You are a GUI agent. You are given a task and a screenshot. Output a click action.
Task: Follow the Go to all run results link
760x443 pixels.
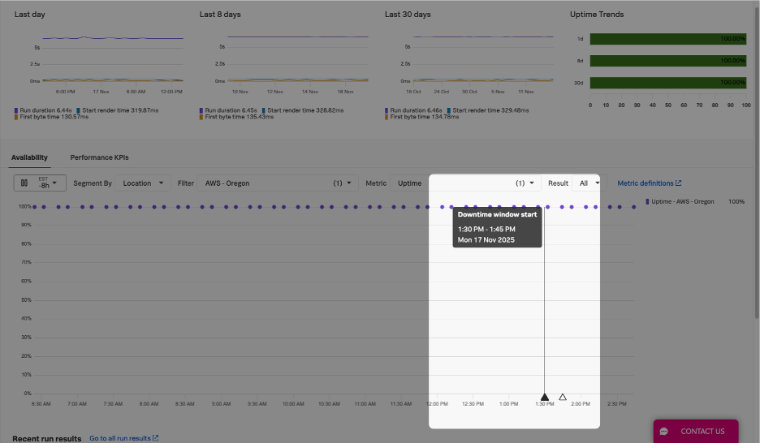[119, 438]
